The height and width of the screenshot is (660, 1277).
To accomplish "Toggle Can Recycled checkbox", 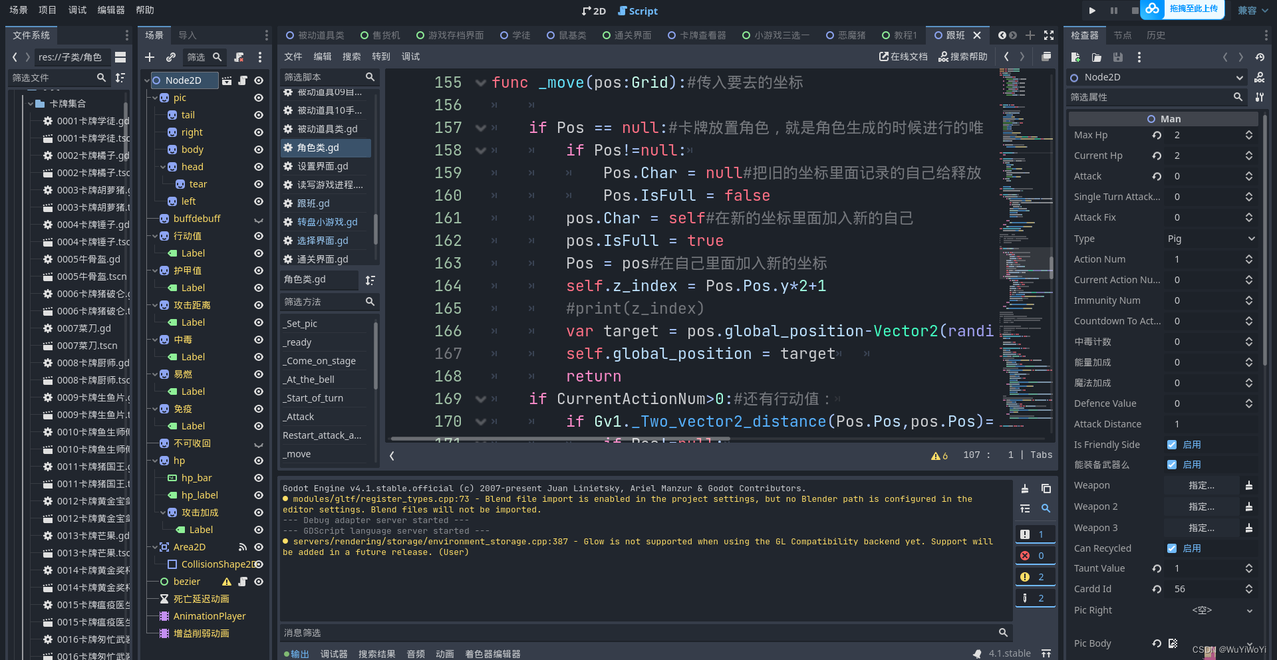I will pos(1172,548).
